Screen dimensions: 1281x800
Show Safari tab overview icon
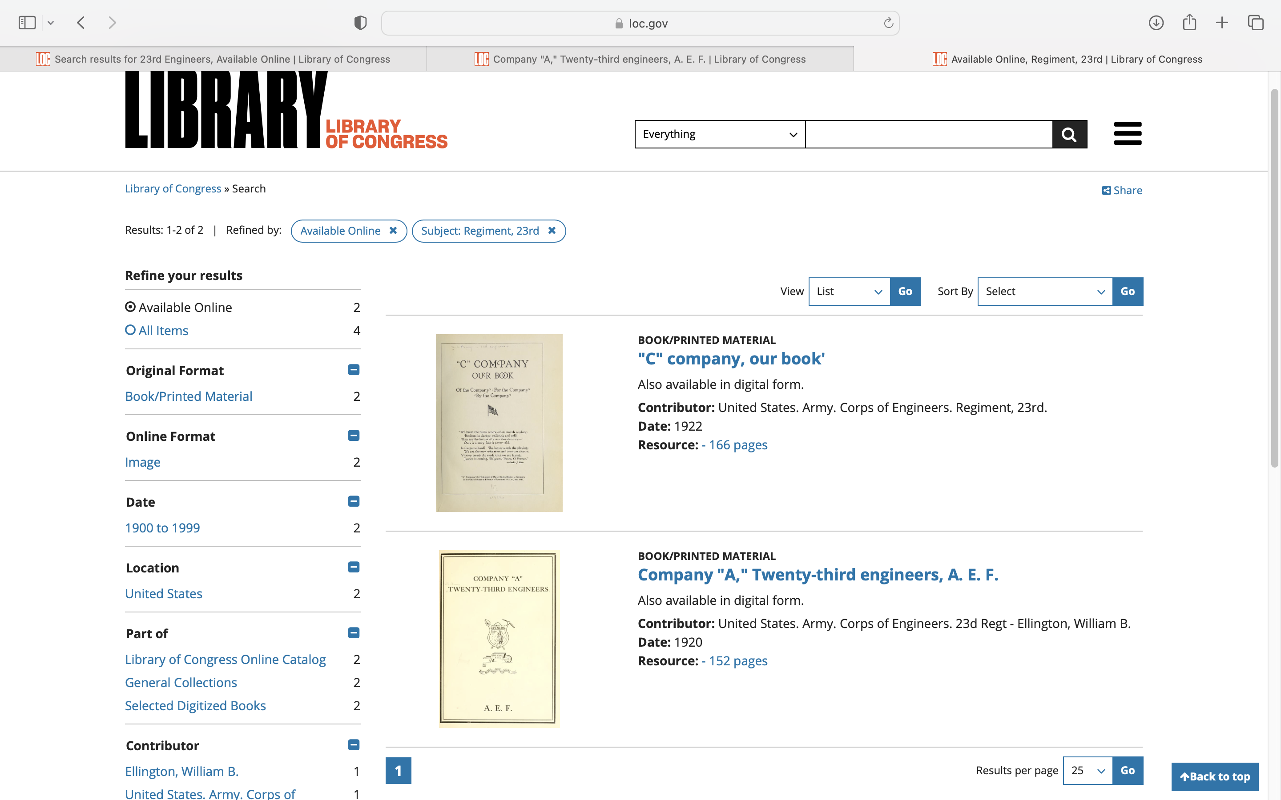point(1255,23)
